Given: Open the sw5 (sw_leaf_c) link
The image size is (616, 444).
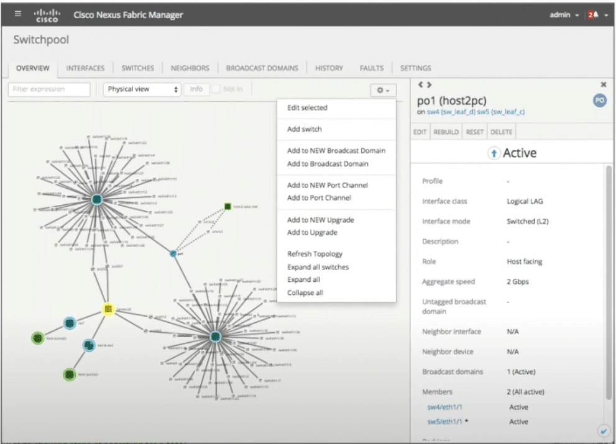Looking at the screenshot, I should pos(501,112).
